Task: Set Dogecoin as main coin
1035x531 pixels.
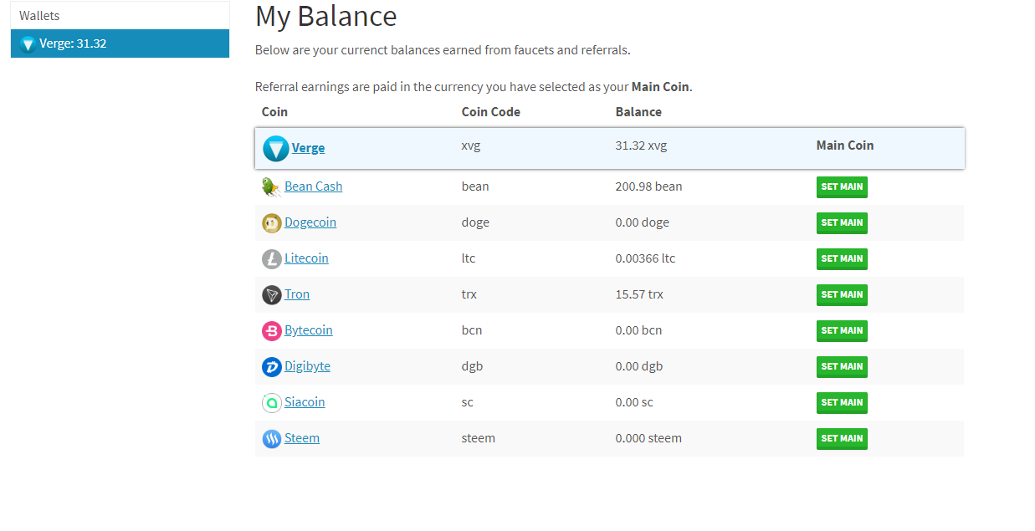Action: pyautogui.click(x=842, y=223)
